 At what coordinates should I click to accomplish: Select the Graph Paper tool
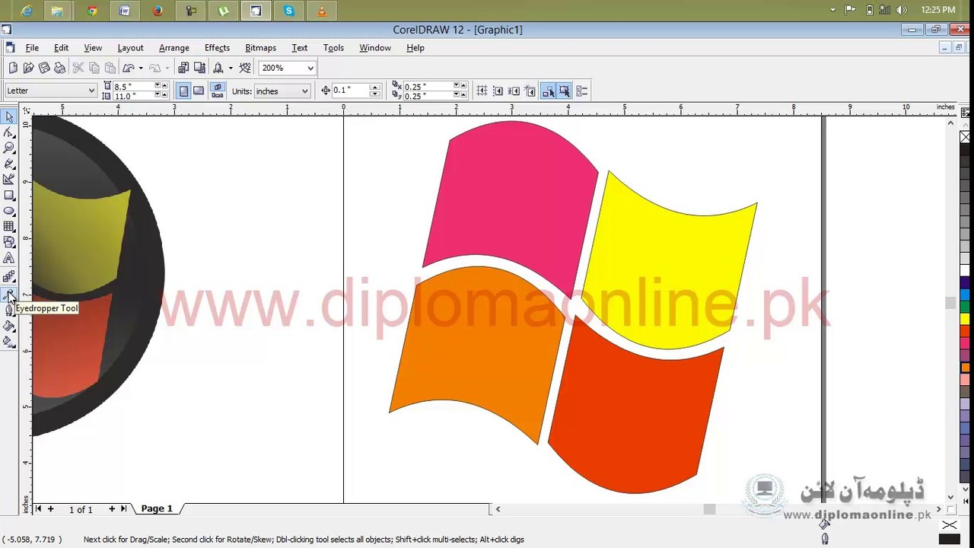coord(9,227)
